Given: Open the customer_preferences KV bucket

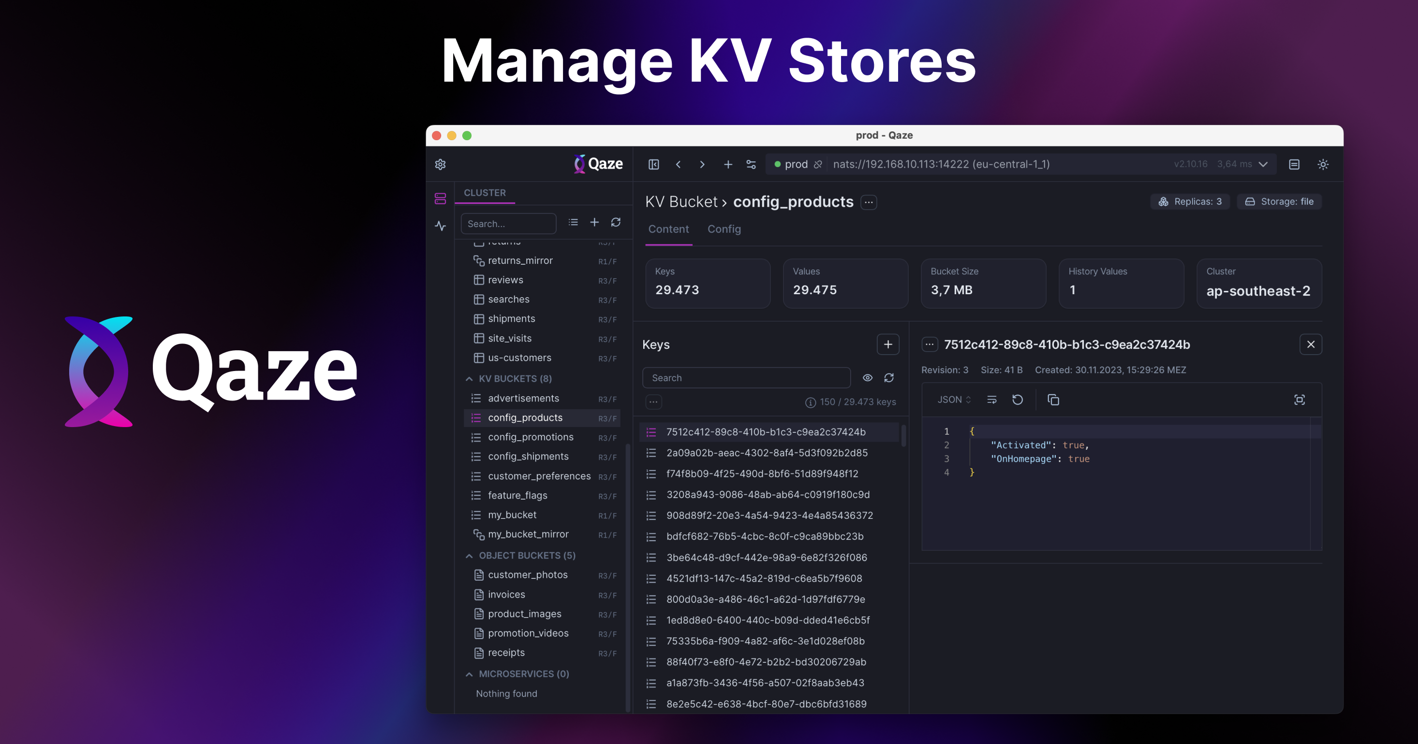Looking at the screenshot, I should coord(542,476).
